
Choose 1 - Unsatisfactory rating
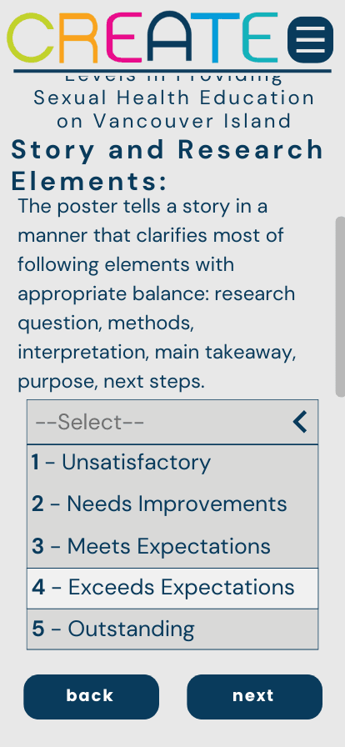[x=172, y=463]
